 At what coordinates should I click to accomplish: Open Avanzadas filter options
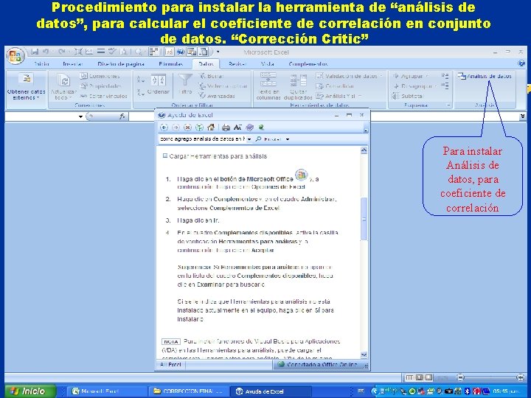coord(217,96)
